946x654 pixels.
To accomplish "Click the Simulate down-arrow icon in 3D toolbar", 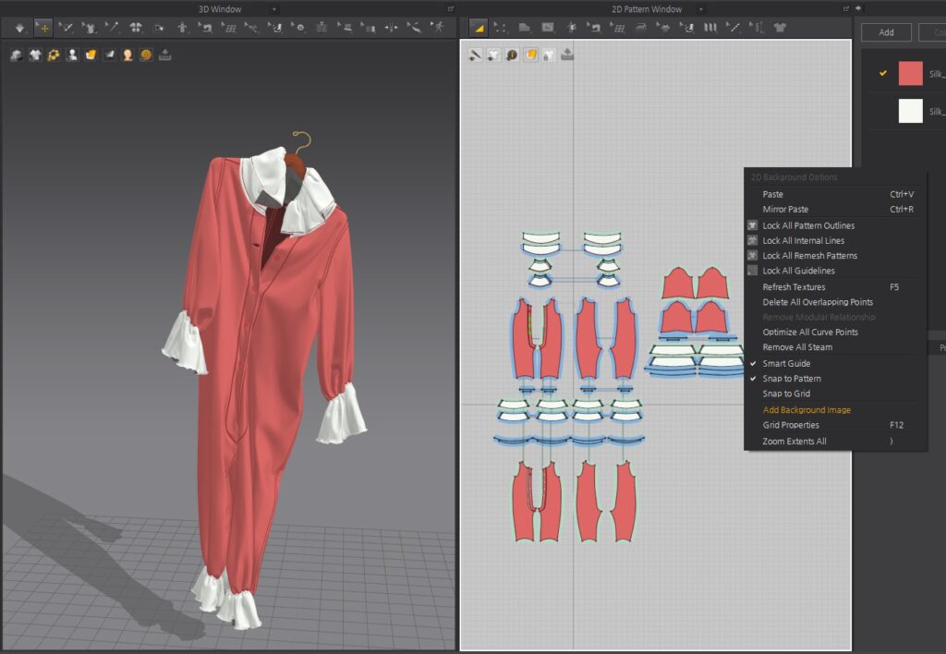I will [20, 28].
